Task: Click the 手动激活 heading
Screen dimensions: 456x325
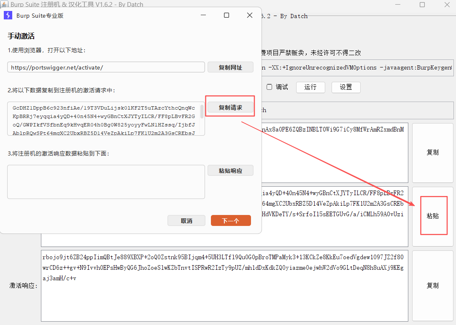Action: (x=21, y=36)
